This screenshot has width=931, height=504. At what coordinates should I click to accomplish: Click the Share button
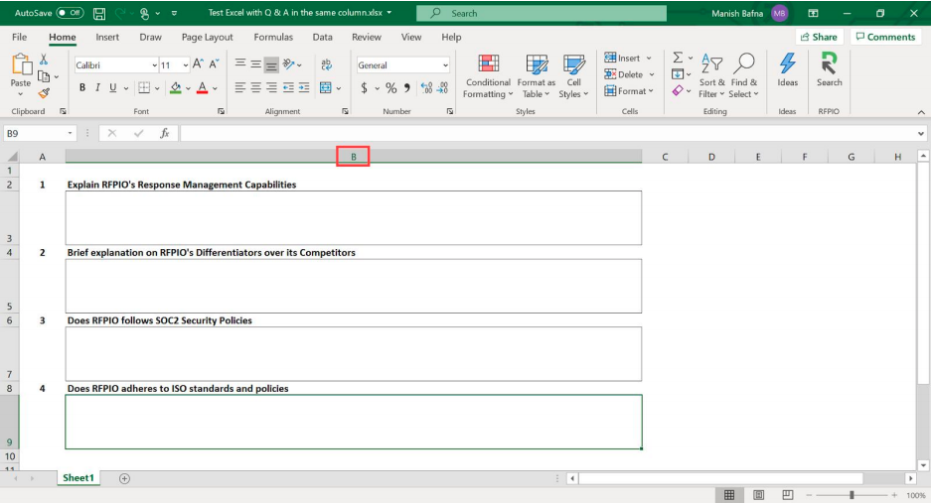click(819, 37)
